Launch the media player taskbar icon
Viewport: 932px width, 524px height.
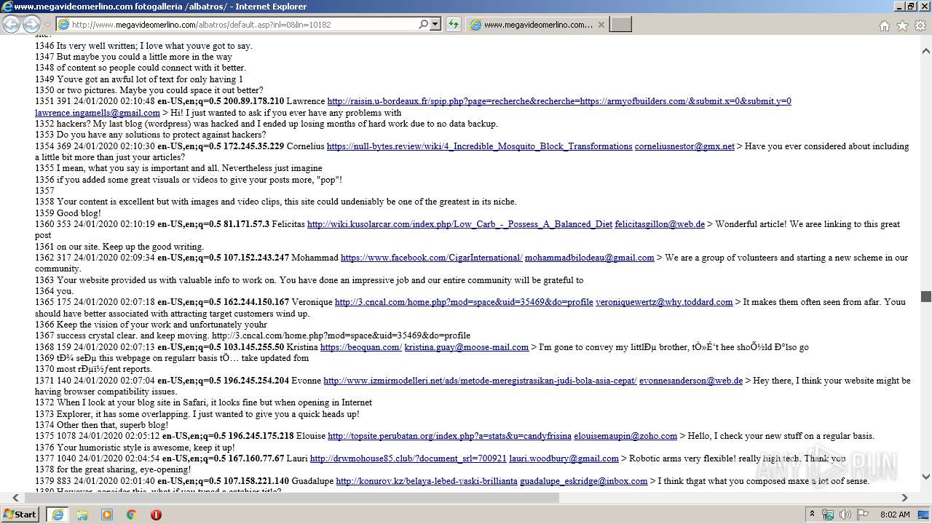click(x=107, y=515)
